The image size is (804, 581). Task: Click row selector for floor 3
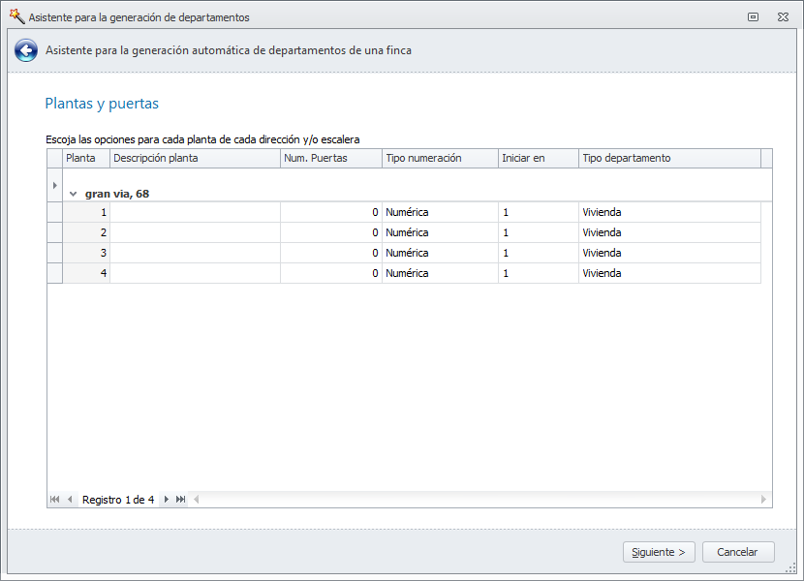[x=55, y=253]
